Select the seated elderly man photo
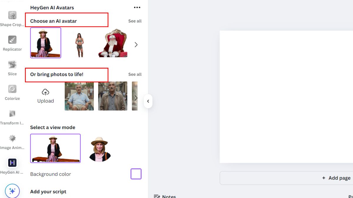 point(79,96)
